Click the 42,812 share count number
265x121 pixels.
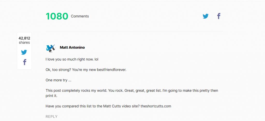tap(24, 38)
